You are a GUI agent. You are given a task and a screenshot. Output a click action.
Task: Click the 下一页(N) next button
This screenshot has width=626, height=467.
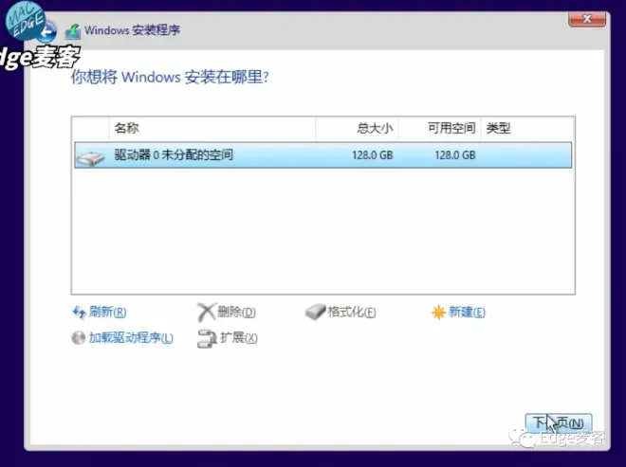click(x=559, y=422)
